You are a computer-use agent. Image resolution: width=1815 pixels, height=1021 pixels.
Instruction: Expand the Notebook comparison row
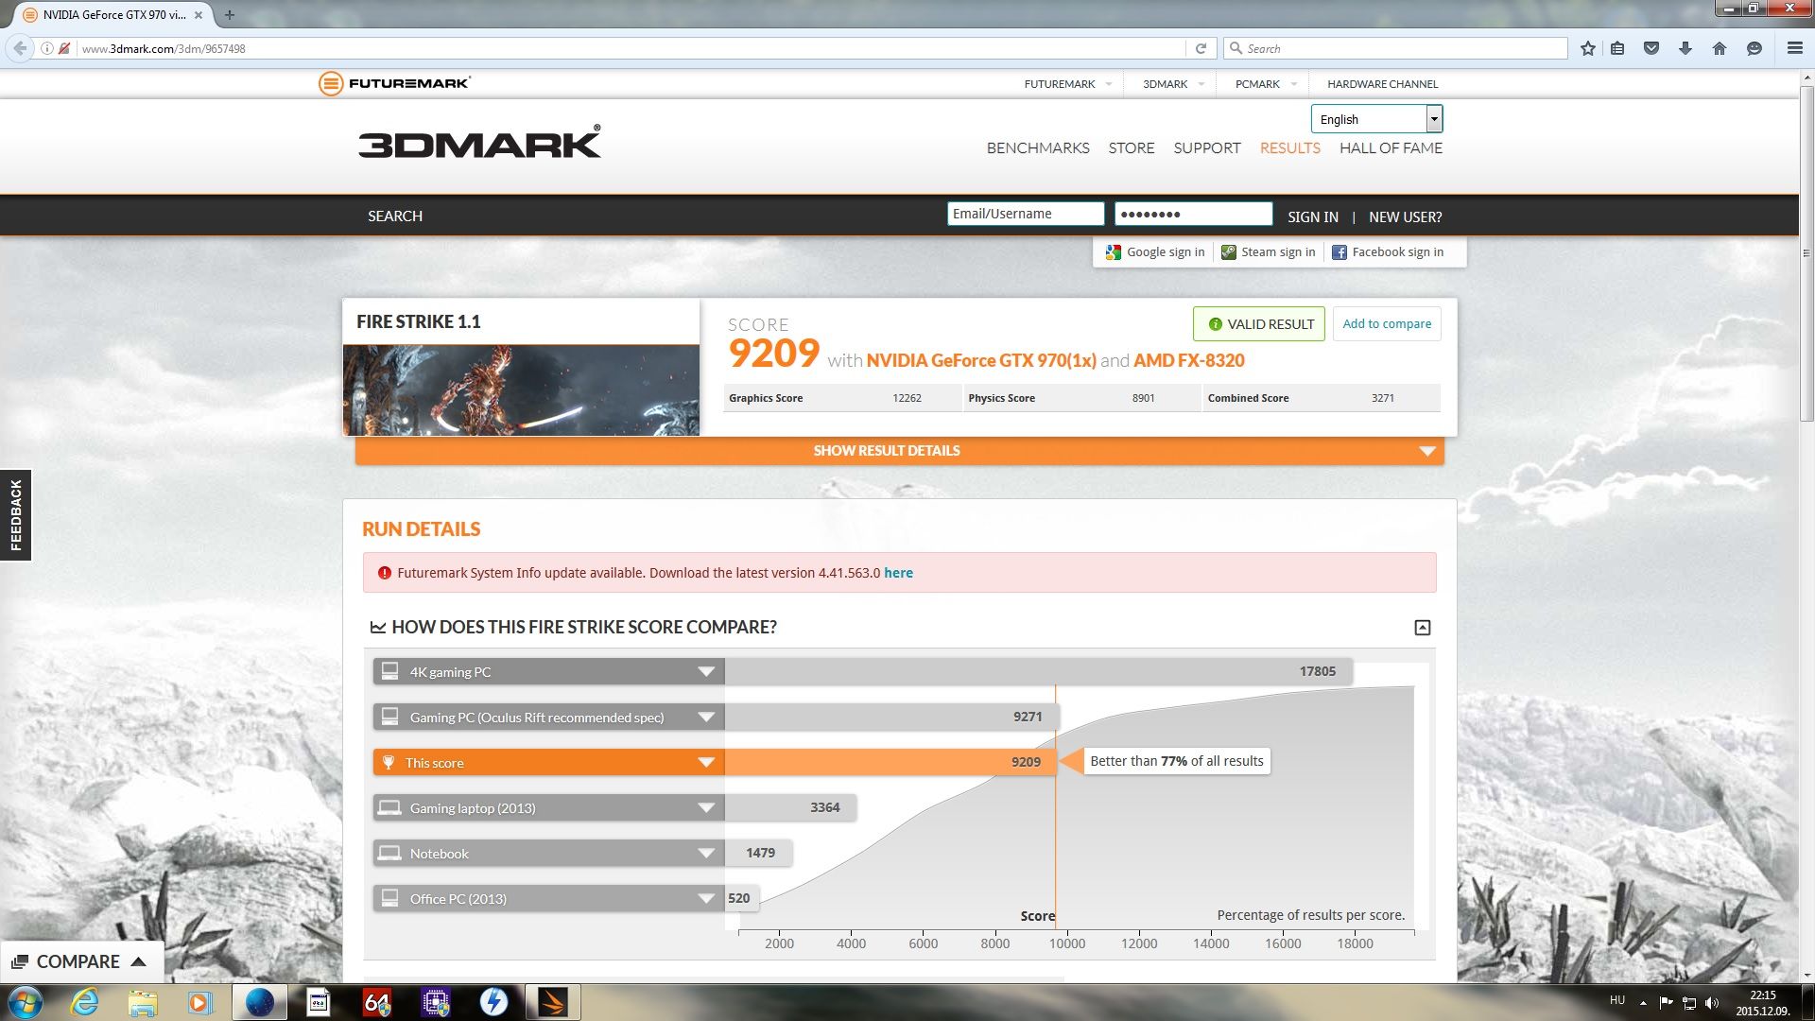pyautogui.click(x=705, y=854)
